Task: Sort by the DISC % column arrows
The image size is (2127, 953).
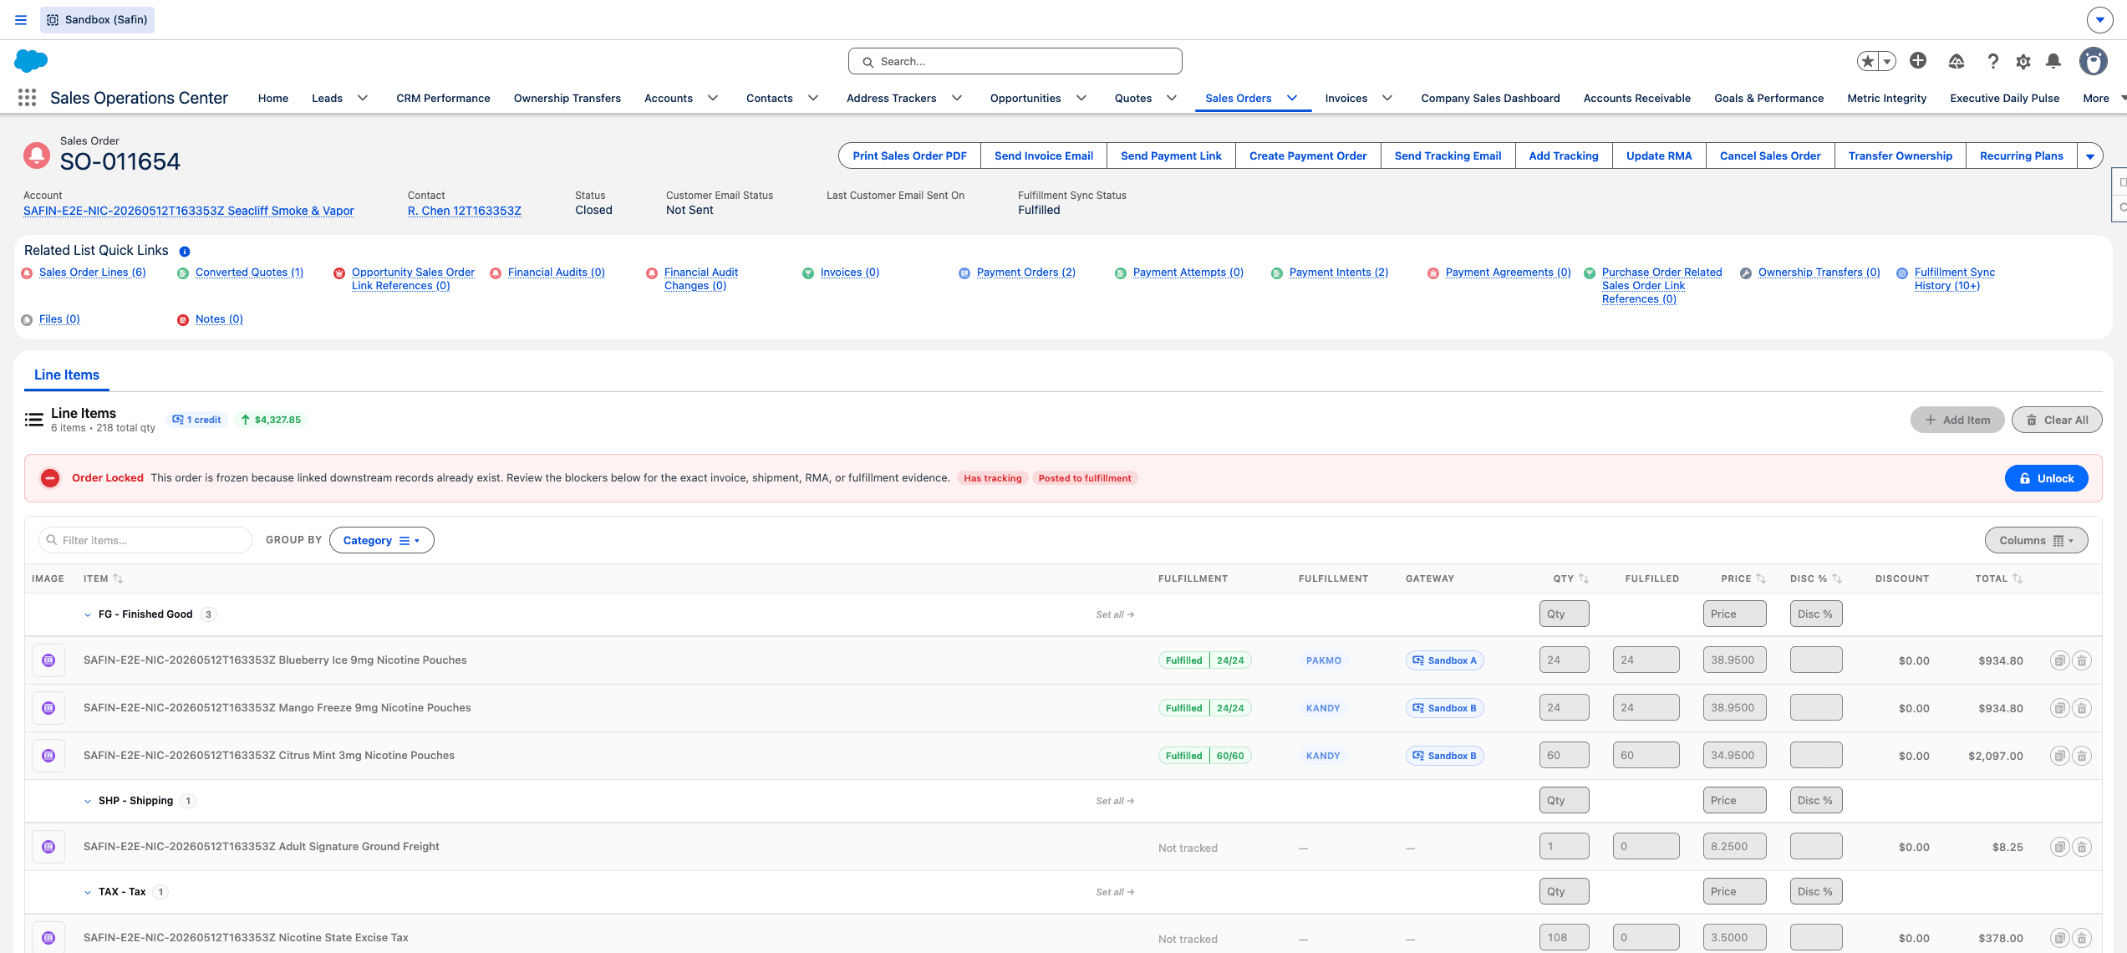Action: pos(1837,578)
